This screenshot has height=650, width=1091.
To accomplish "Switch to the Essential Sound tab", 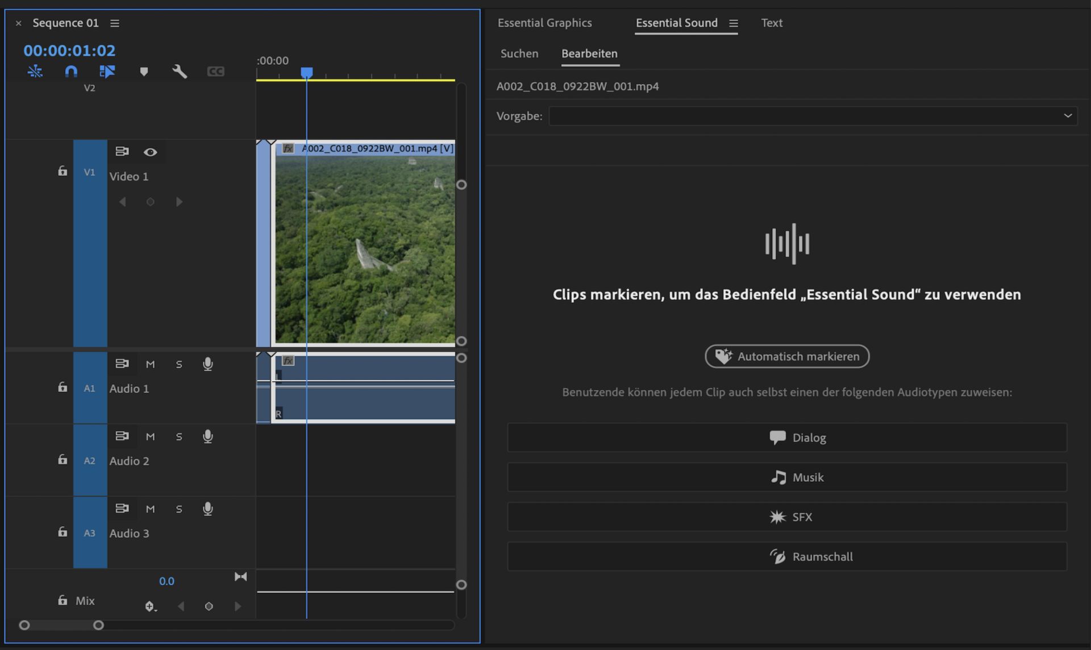I will click(x=677, y=23).
